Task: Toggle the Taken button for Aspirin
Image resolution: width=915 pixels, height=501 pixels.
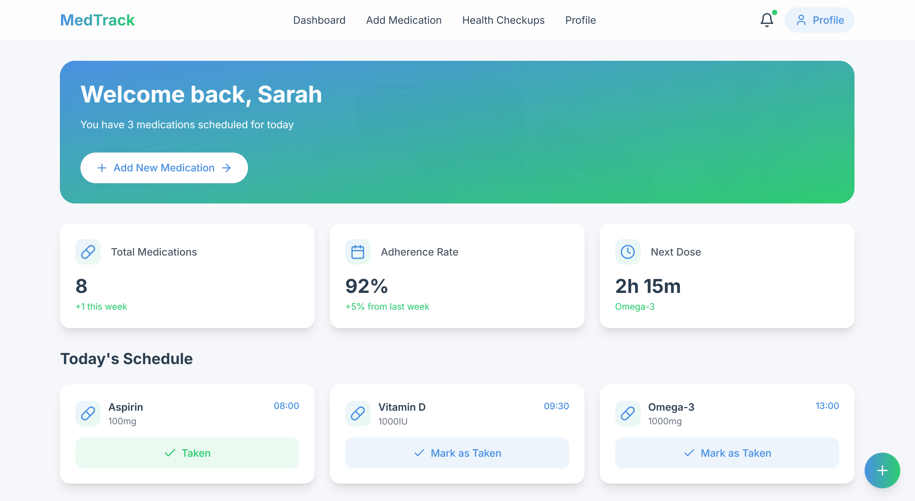Action: tap(187, 453)
